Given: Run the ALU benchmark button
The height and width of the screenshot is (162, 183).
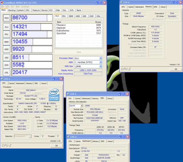Looking at the screenshot, I should pos(7,27).
